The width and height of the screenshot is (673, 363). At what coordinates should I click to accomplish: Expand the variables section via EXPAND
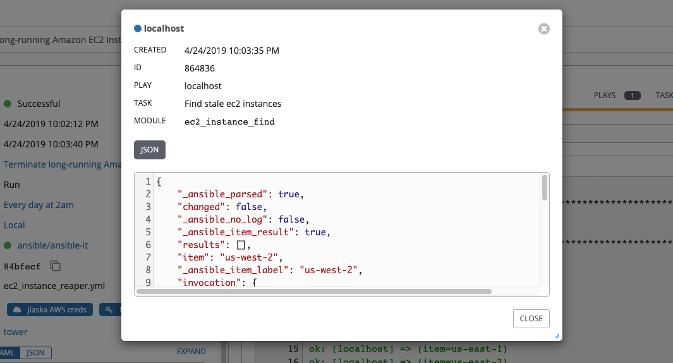(191, 352)
